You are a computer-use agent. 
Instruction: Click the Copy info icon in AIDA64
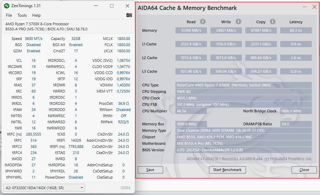click(x=273, y=22)
